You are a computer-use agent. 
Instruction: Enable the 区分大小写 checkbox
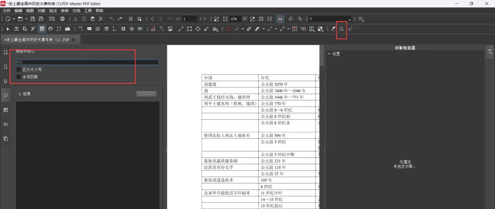19,70
